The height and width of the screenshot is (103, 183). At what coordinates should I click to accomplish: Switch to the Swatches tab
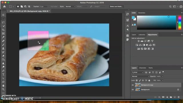[142, 13]
